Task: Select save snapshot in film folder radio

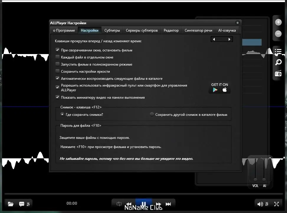Action: [152, 114]
